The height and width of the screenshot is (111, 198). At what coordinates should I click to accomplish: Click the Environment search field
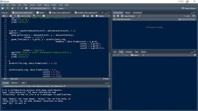(x=187, y=19)
